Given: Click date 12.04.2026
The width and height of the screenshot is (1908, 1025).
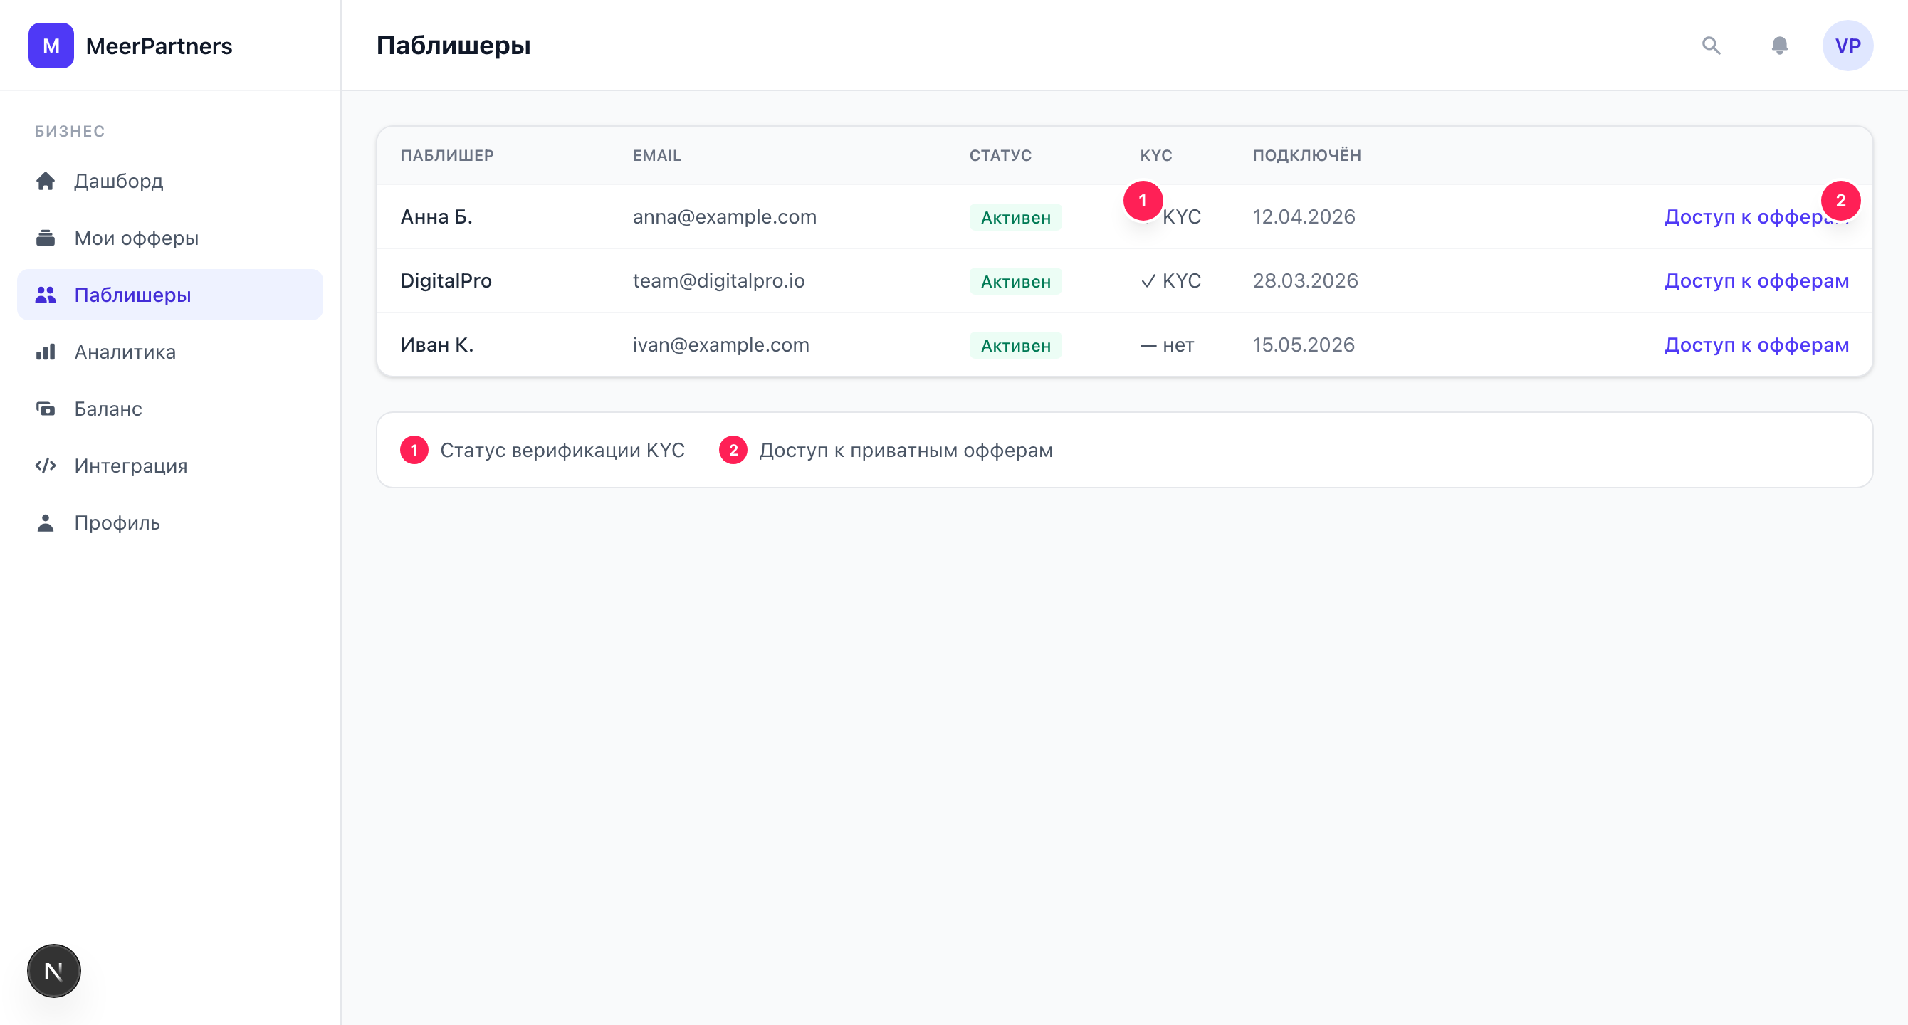Looking at the screenshot, I should 1304,217.
